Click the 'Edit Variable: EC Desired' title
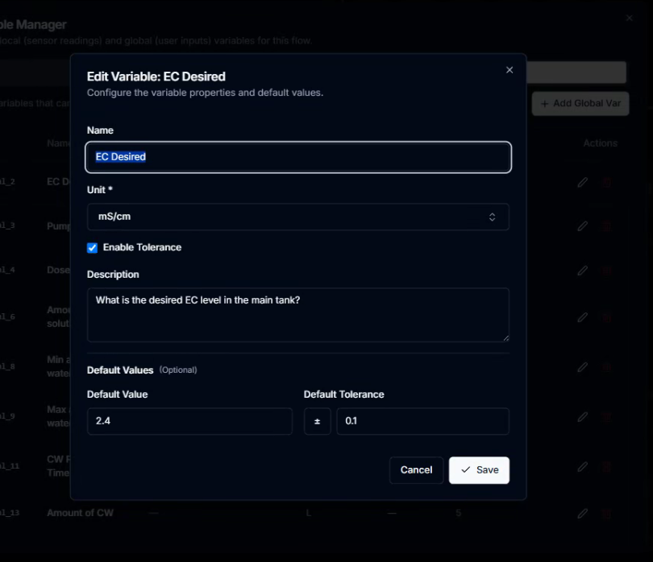The width and height of the screenshot is (653, 562). [x=156, y=76]
